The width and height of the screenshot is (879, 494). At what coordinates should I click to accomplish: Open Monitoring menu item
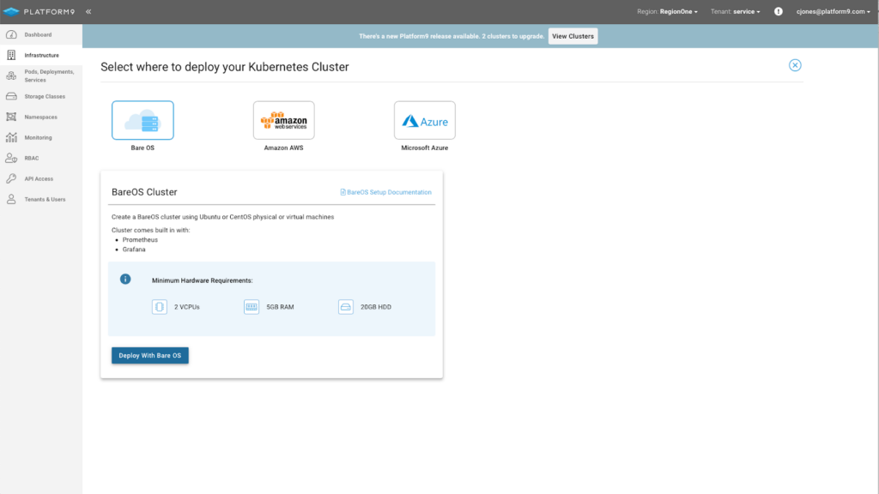point(41,137)
